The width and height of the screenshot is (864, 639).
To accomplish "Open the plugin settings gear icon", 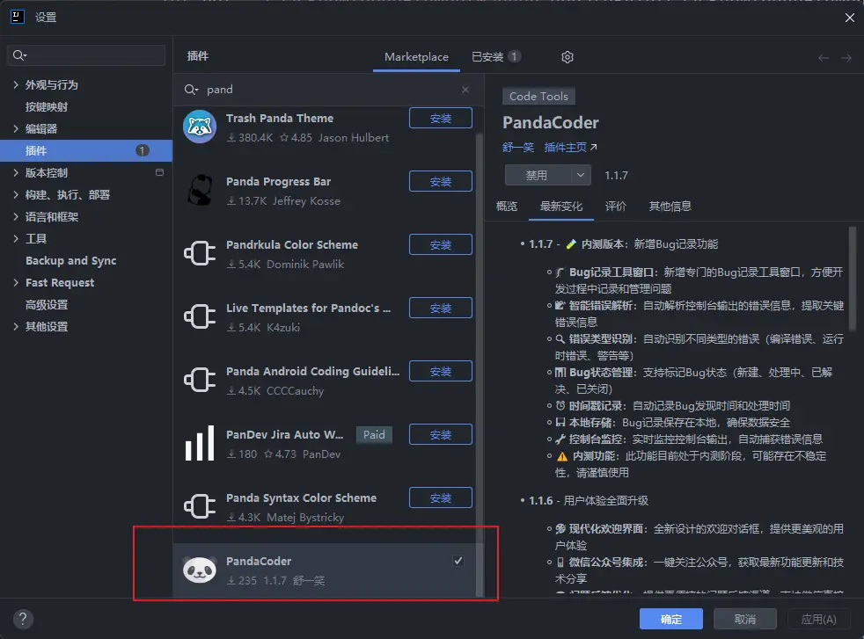I will (567, 56).
